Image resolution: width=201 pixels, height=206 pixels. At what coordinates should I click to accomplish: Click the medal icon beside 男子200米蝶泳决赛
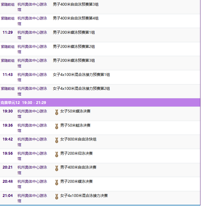[x=57, y=182]
